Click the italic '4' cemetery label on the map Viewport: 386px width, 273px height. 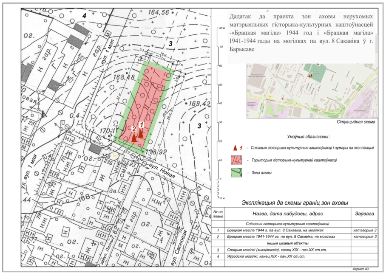pyautogui.click(x=85, y=16)
